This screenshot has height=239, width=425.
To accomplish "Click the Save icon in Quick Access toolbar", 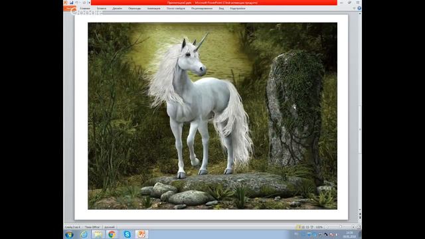I will pyautogui.click(x=71, y=3).
